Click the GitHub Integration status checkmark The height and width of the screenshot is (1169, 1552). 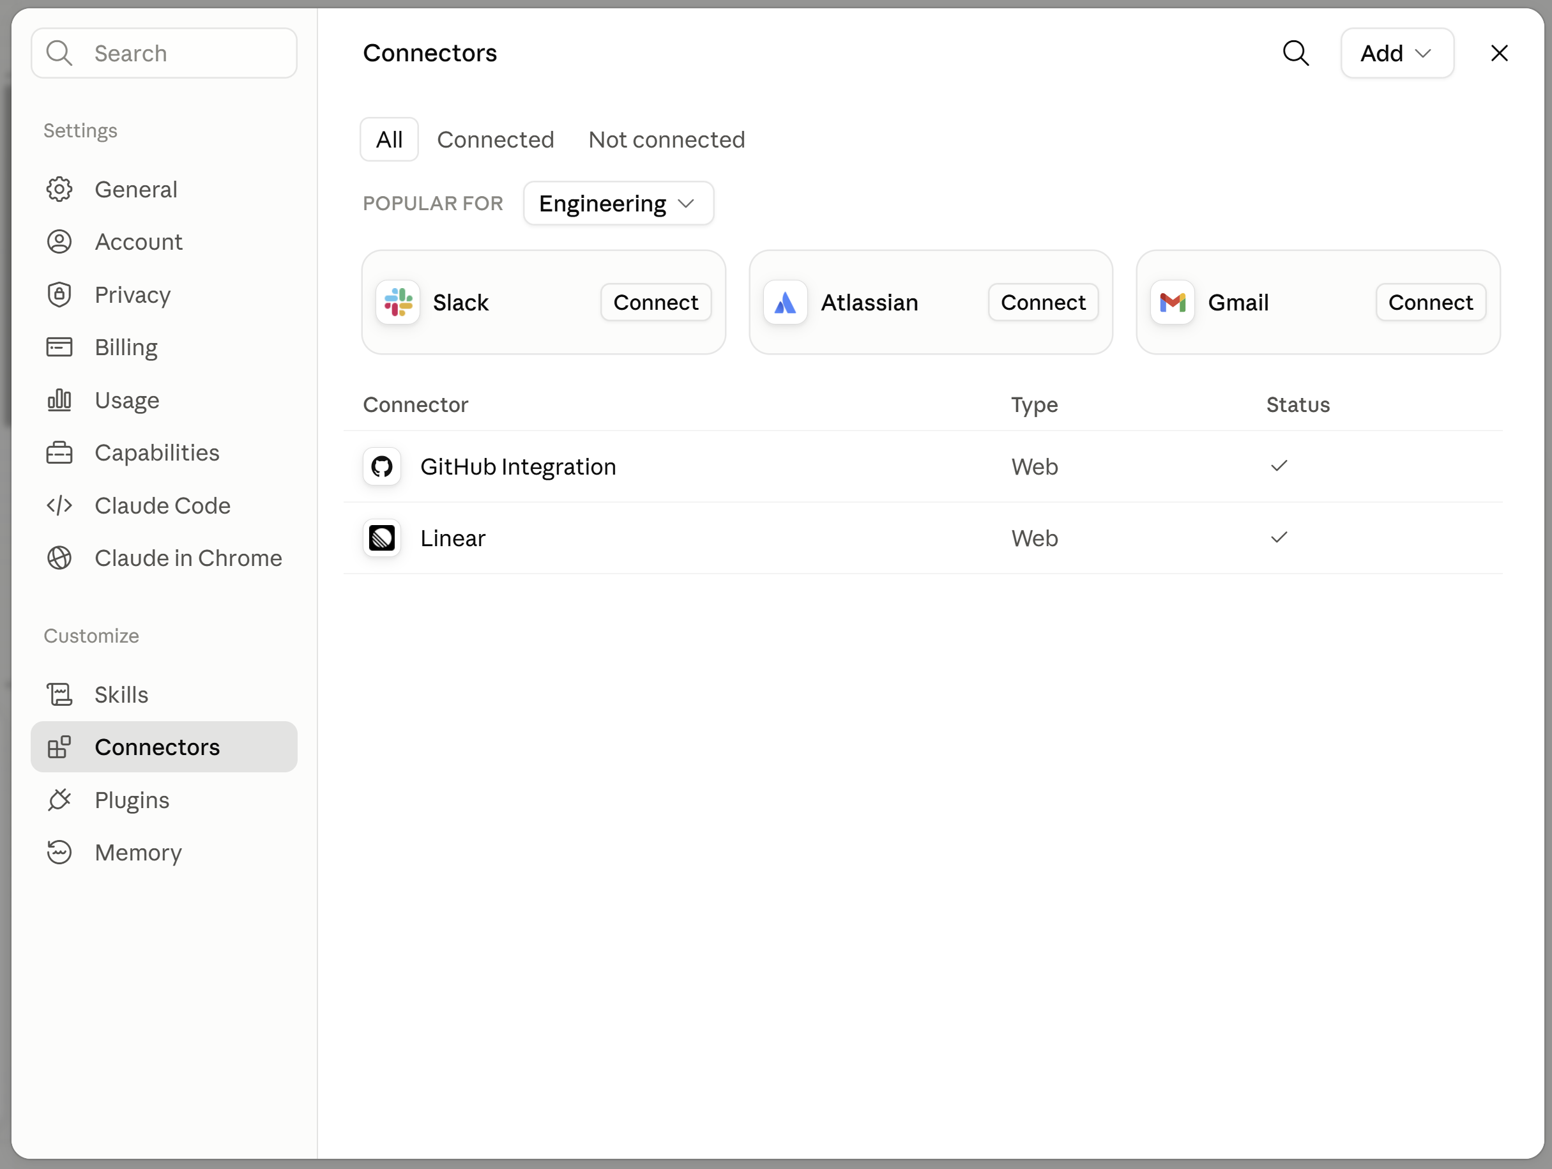[1279, 466]
